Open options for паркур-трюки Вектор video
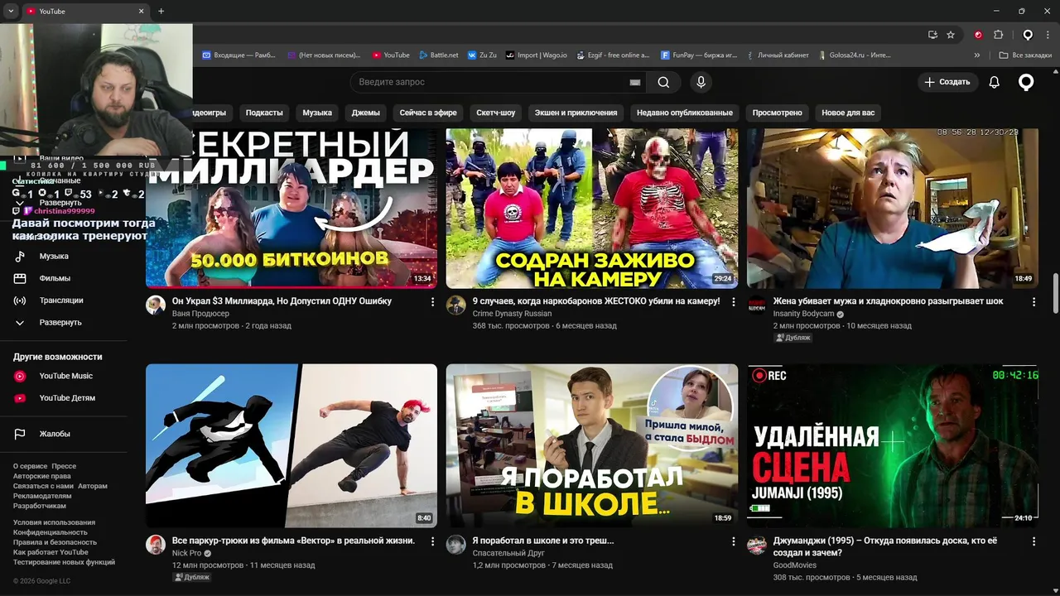Screen dimensions: 1060x596 [432, 541]
